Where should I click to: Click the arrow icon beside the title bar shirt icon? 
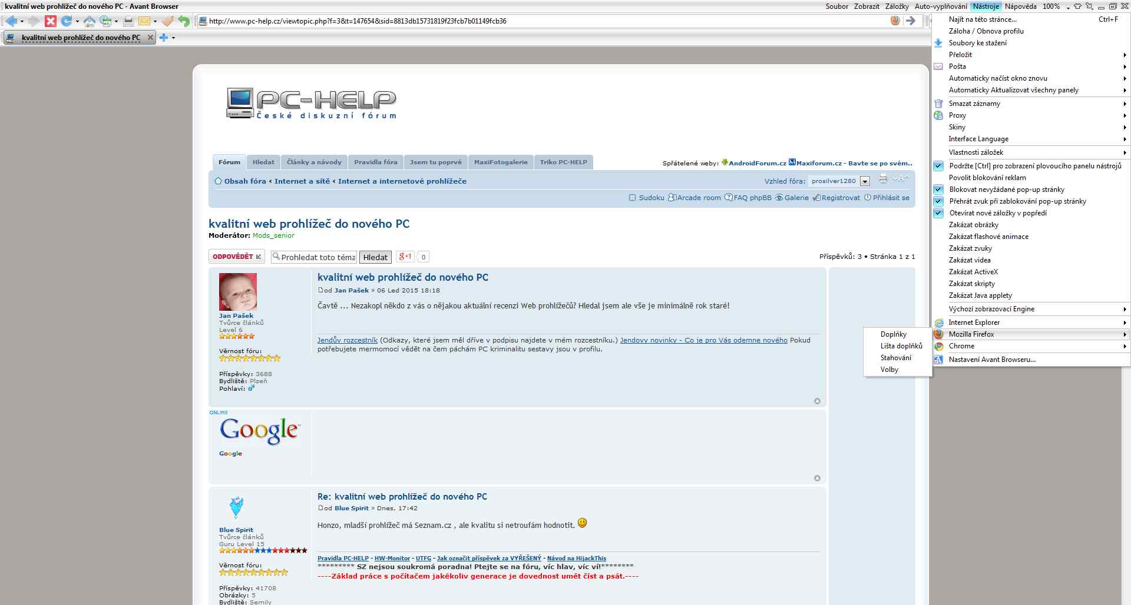(1089, 6)
